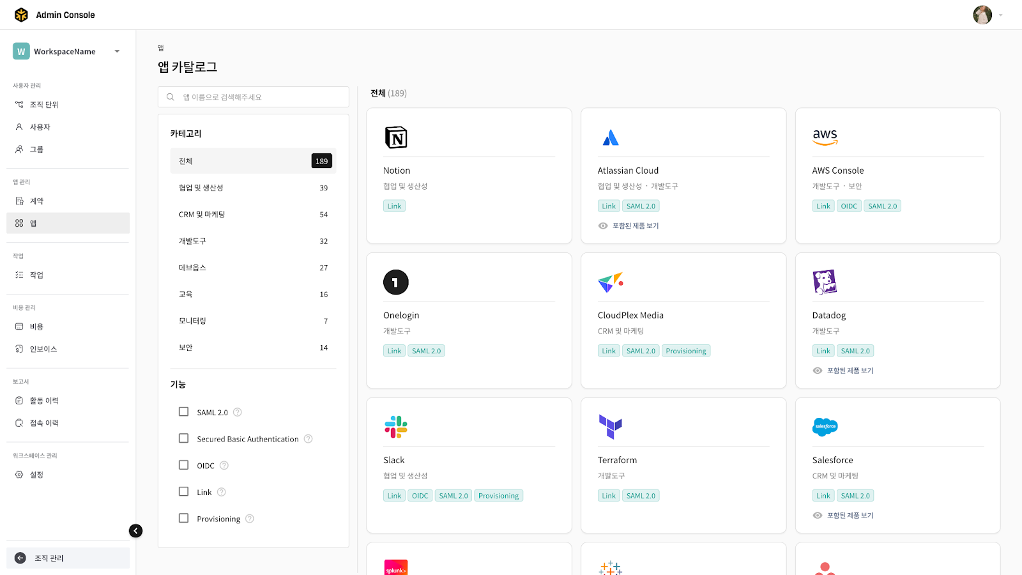
Task: Open 계약 in the sidebar
Action: [68, 201]
